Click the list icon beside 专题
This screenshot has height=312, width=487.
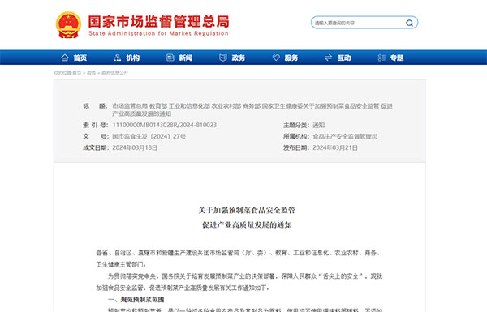pyautogui.click(x=381, y=58)
